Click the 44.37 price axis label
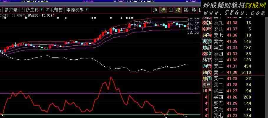268x118 pixels. 193,24
